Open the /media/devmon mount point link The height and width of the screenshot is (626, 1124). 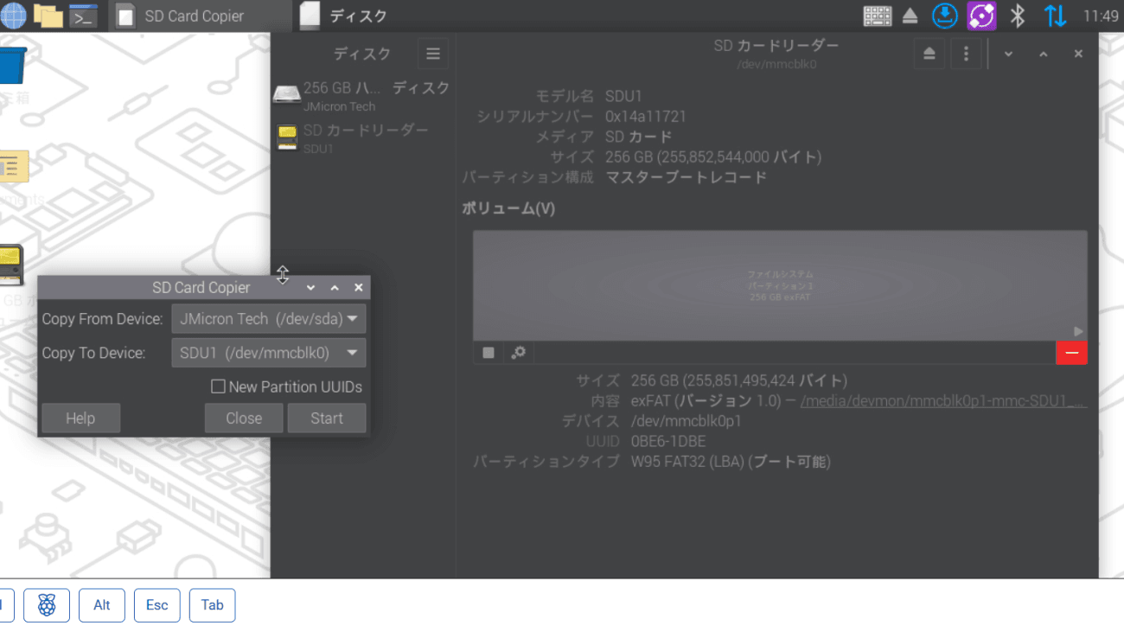(x=942, y=401)
